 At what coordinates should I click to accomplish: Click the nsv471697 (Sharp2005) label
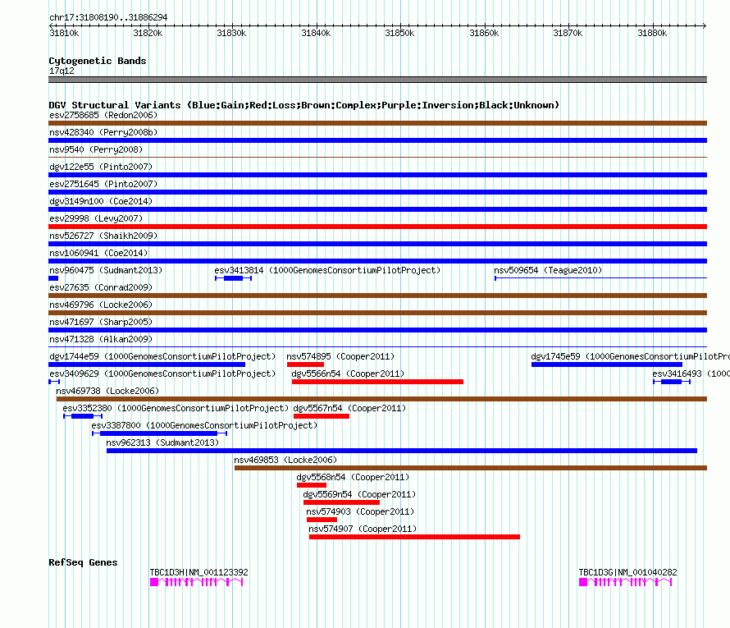click(101, 322)
